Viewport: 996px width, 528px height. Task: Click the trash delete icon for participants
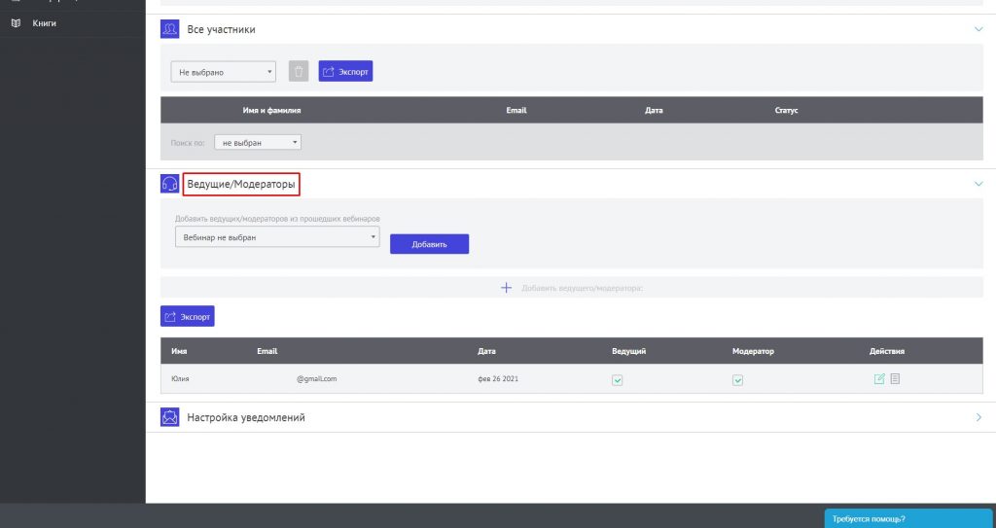click(x=299, y=72)
